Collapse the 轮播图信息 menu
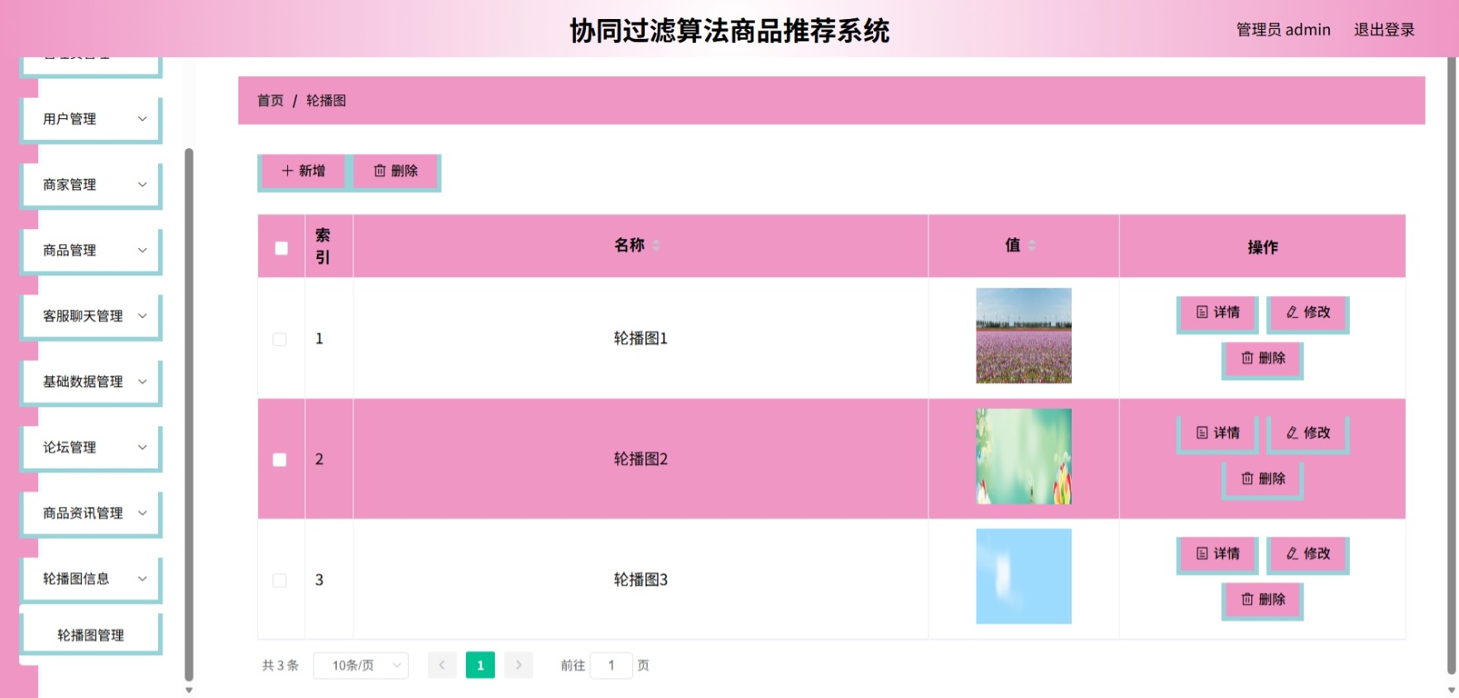This screenshot has height=698, width=1459. [91, 579]
